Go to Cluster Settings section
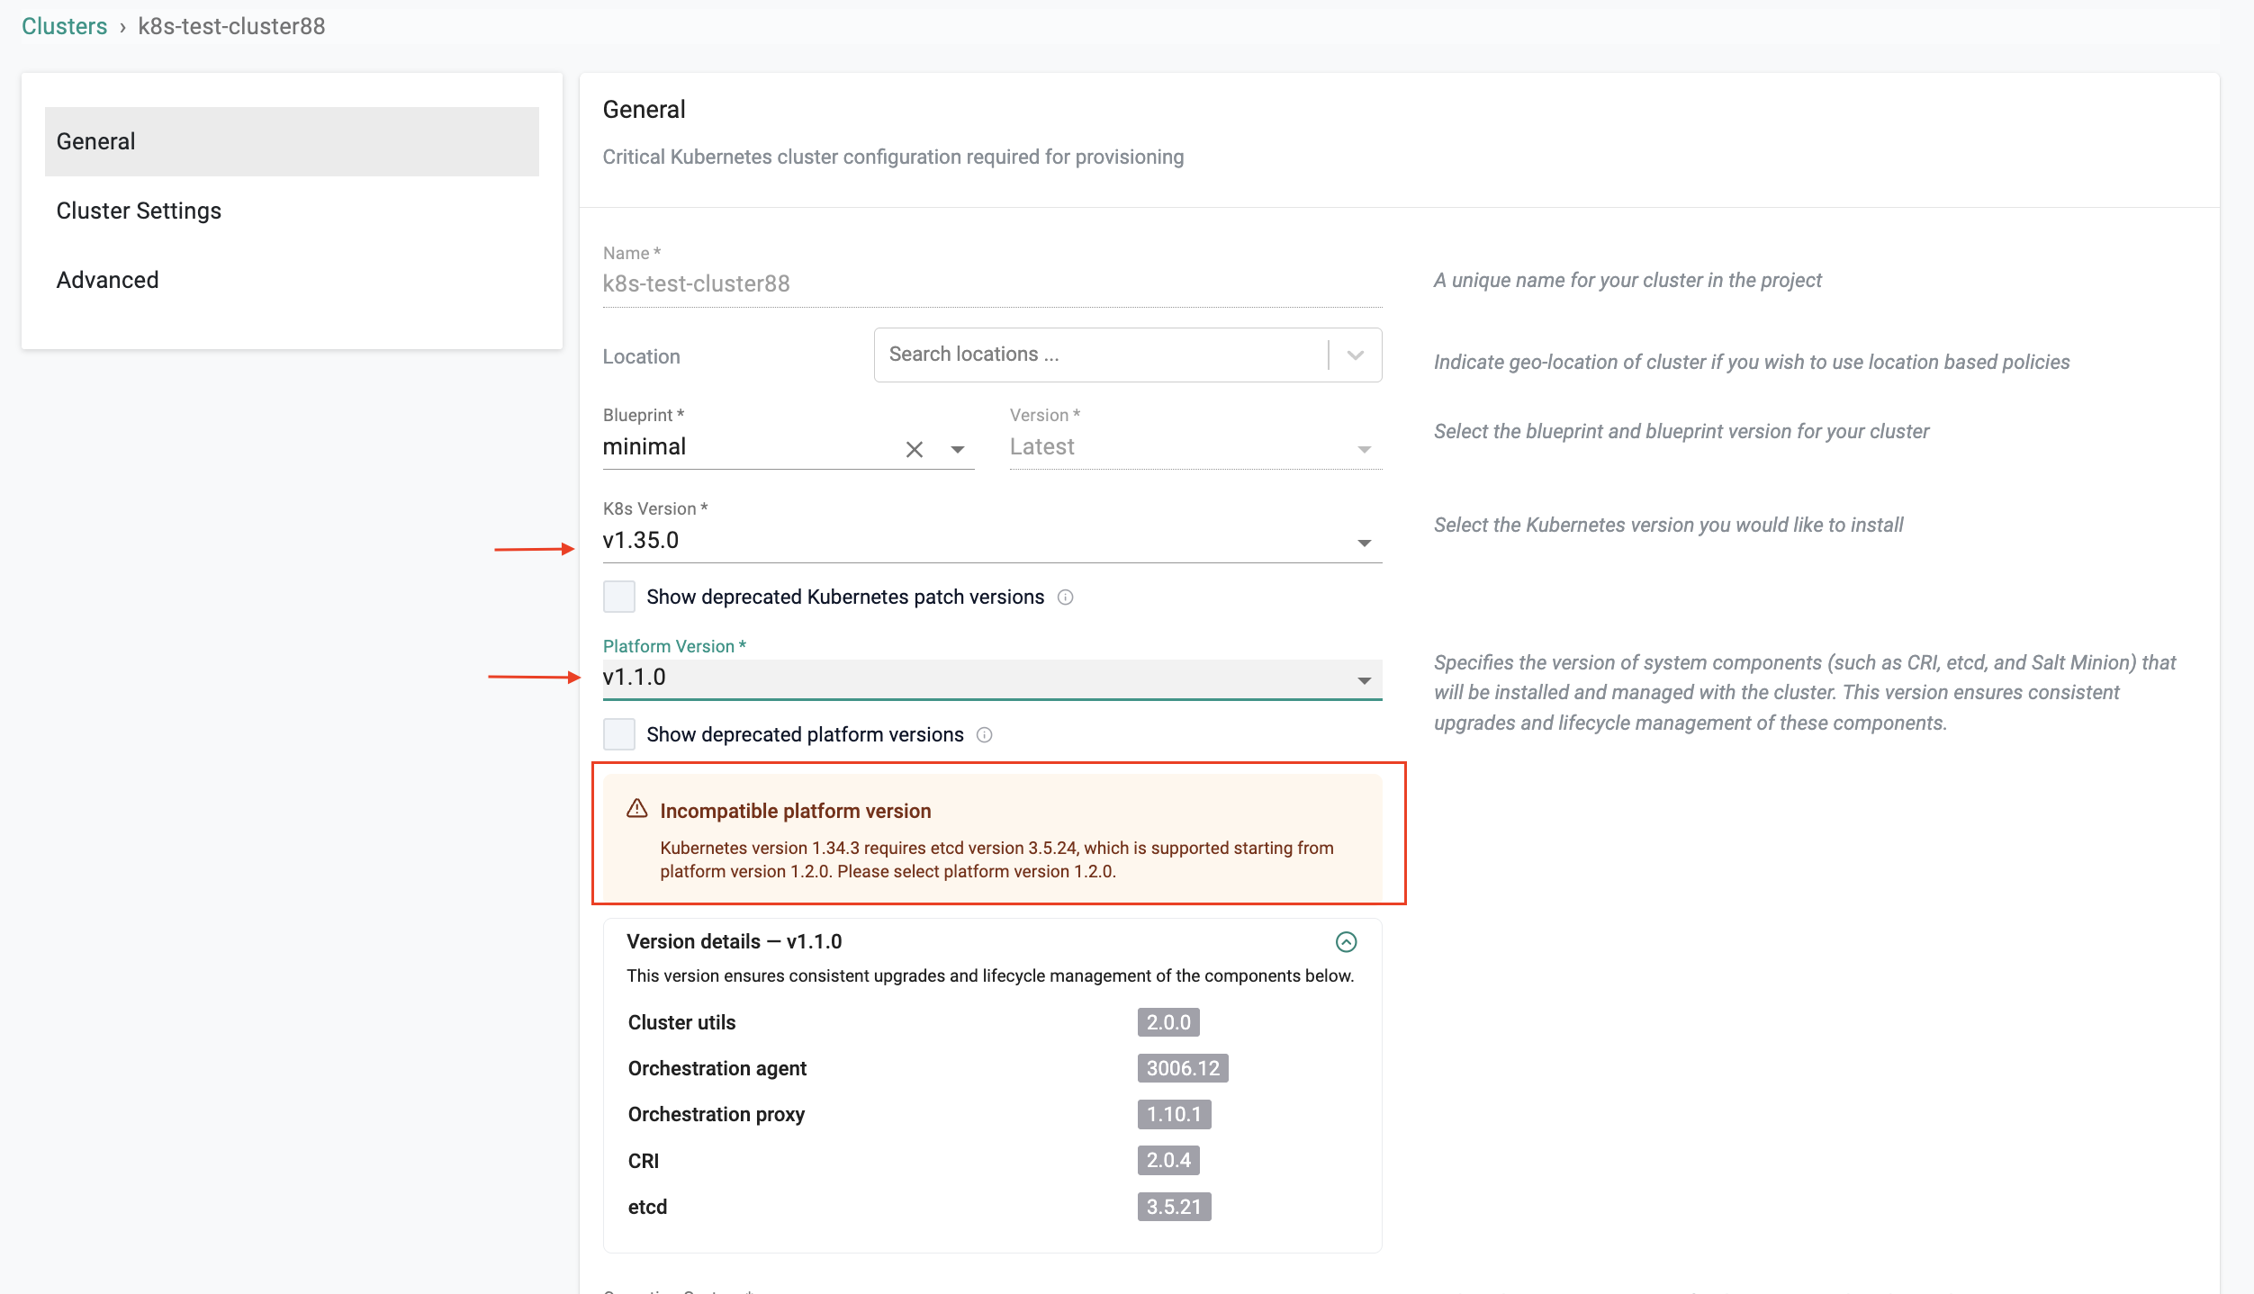2254x1294 pixels. point(139,211)
